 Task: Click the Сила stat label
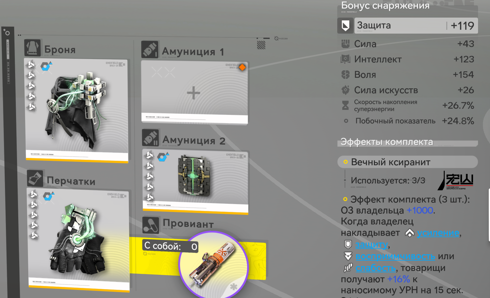click(x=365, y=44)
